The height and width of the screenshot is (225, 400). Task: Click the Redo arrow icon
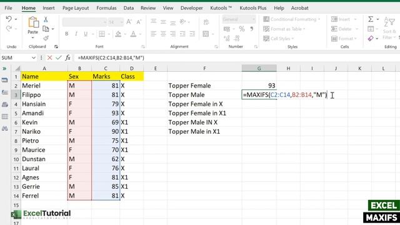pos(9,29)
